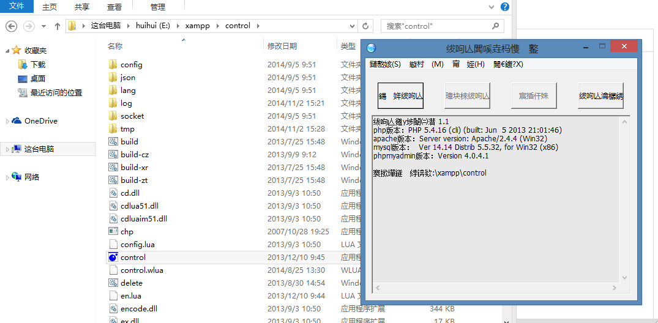Select the chp application icon
This screenshot has height=323, width=658.
point(113,232)
